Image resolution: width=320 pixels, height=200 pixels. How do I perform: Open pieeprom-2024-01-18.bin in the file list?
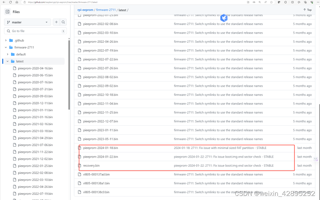coord(101,148)
